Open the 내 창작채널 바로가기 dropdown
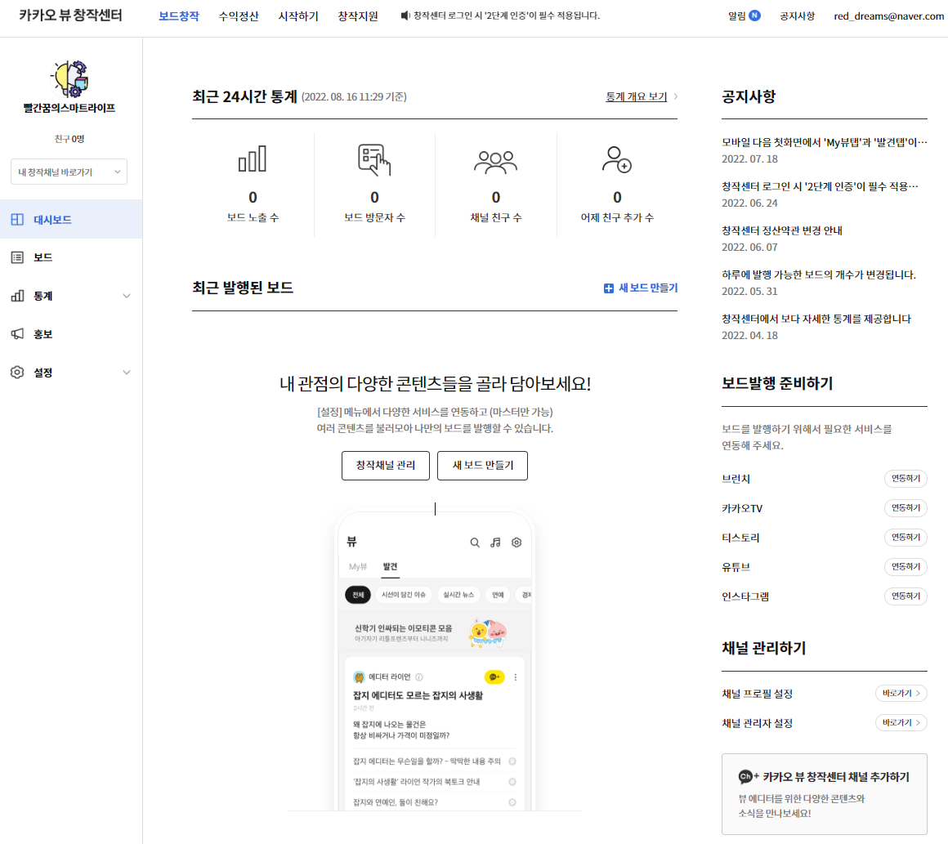Screen dimensions: 948x844 coord(69,172)
